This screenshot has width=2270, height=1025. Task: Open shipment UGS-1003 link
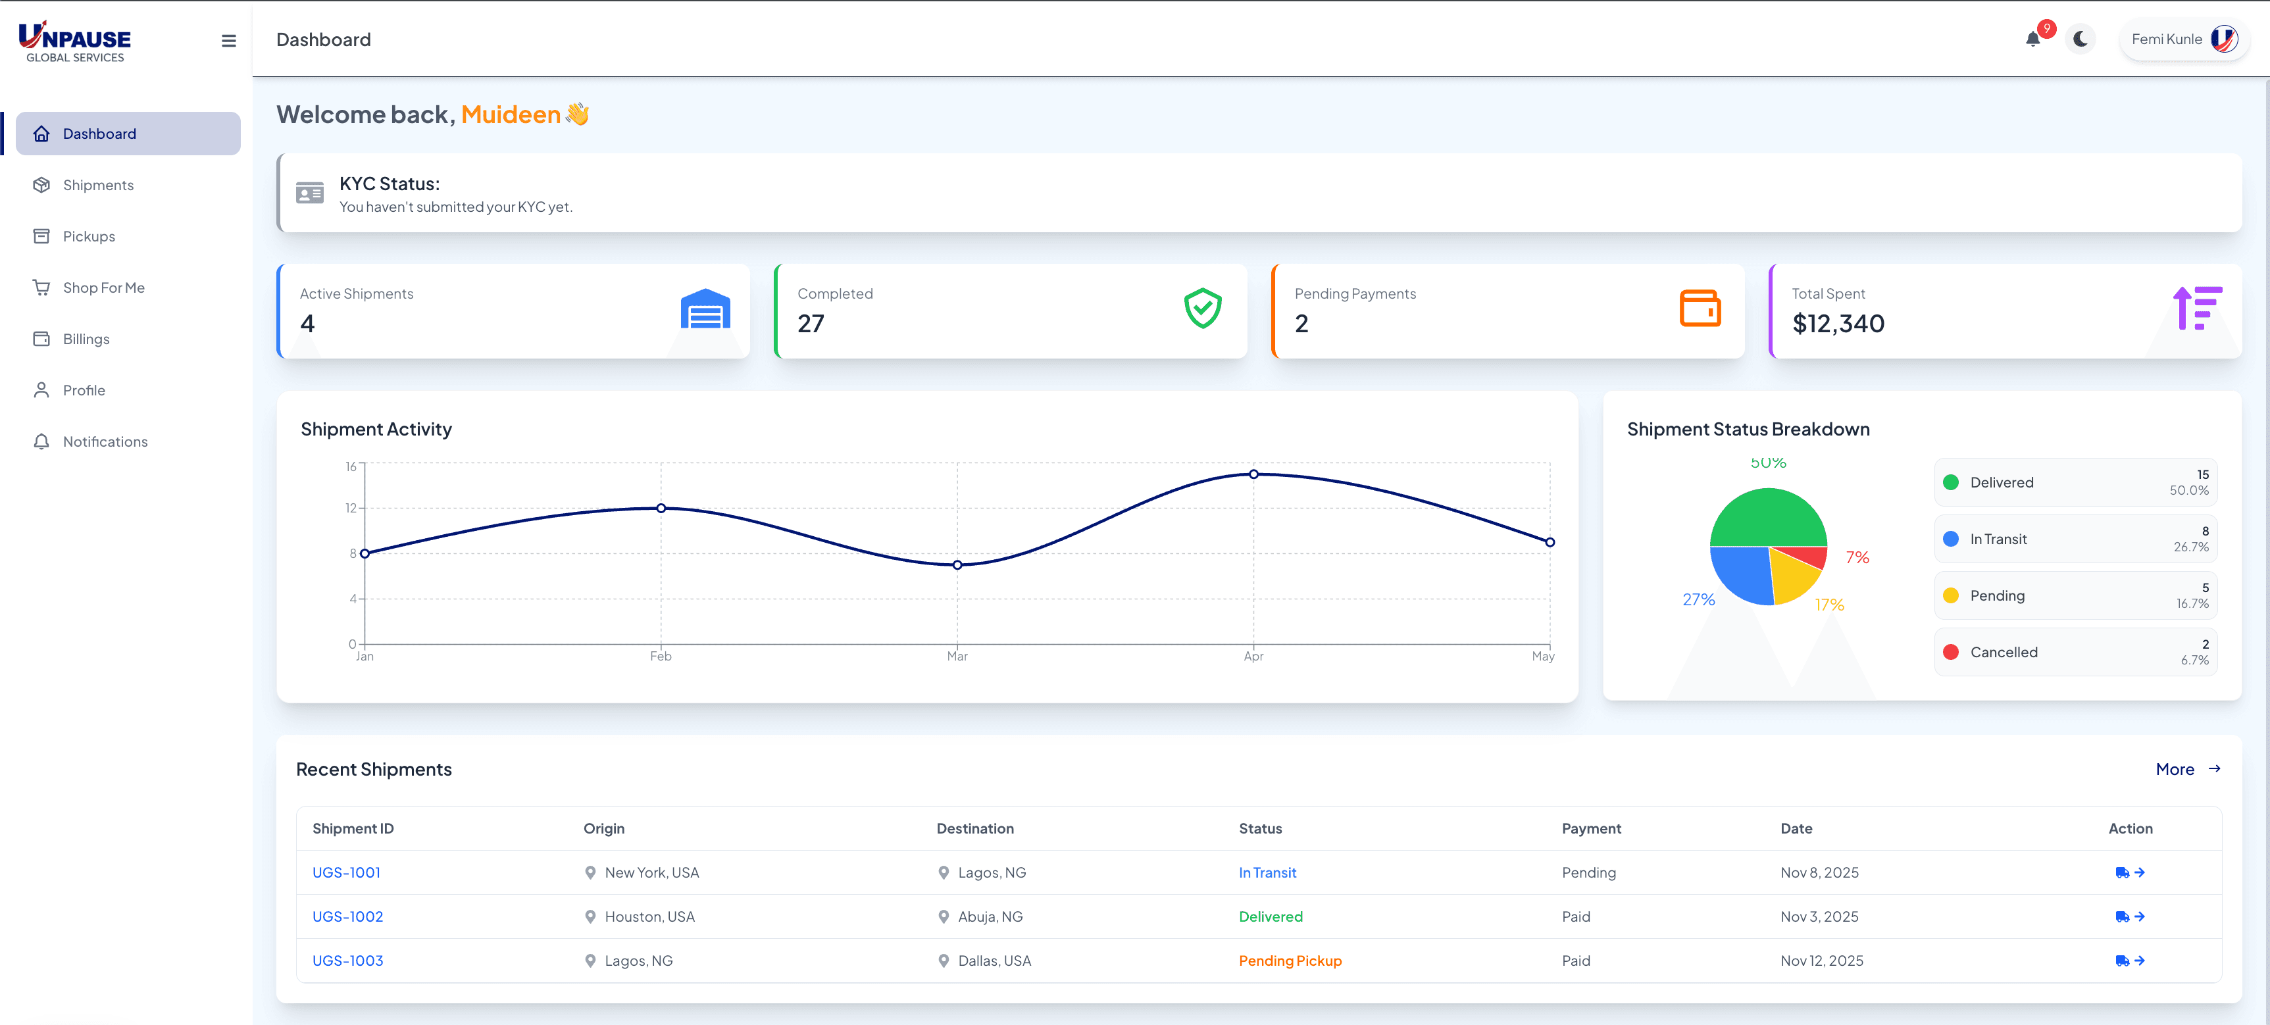coord(347,960)
